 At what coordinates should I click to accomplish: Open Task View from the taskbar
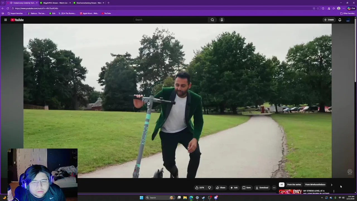click(179, 198)
